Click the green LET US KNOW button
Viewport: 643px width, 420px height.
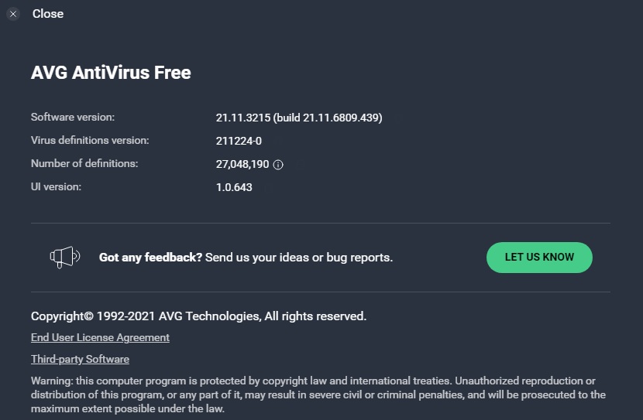click(x=539, y=257)
